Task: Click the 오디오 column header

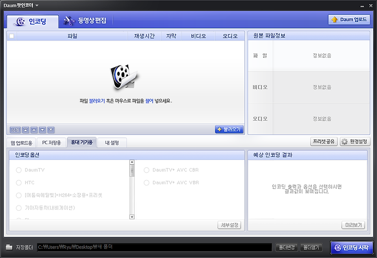Action: [230, 36]
